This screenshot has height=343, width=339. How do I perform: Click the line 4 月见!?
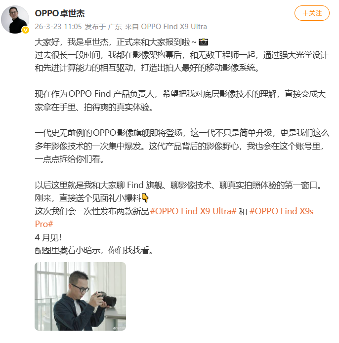point(48,237)
